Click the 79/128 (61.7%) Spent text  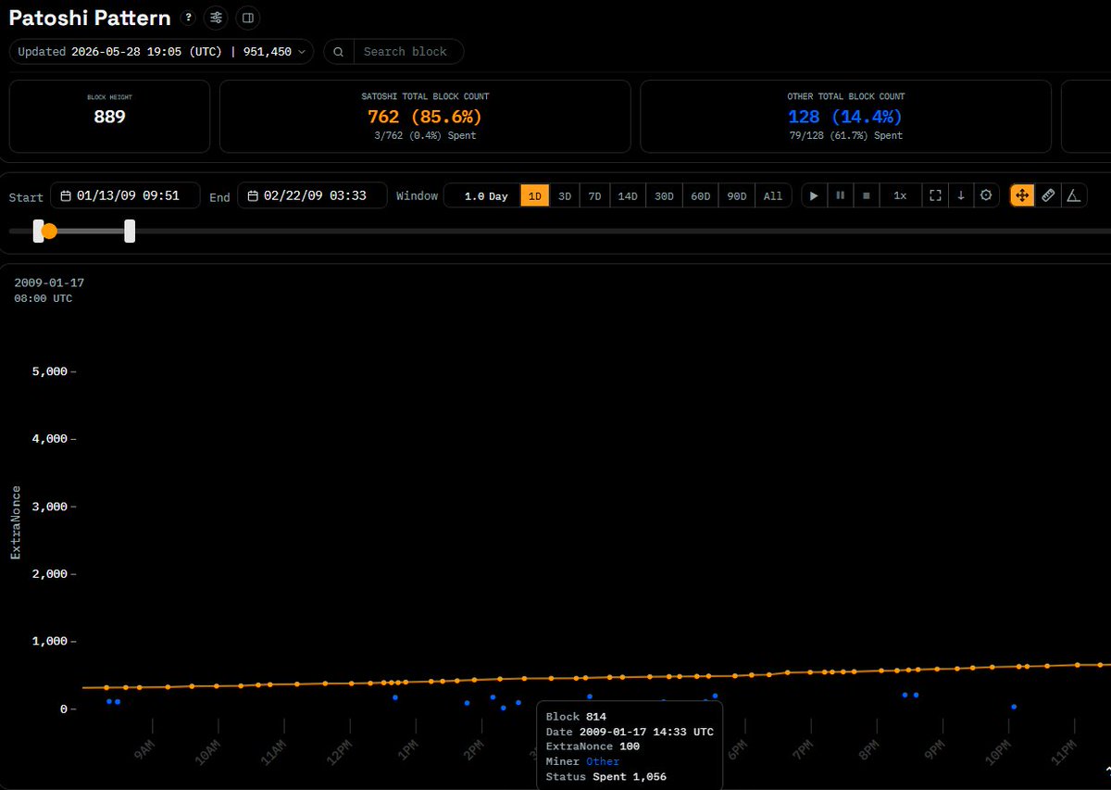(845, 136)
